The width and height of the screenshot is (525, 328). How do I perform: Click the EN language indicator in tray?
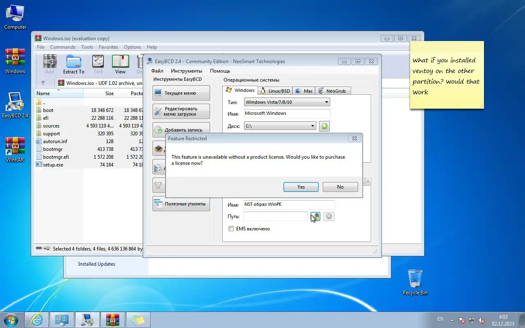(x=440, y=319)
